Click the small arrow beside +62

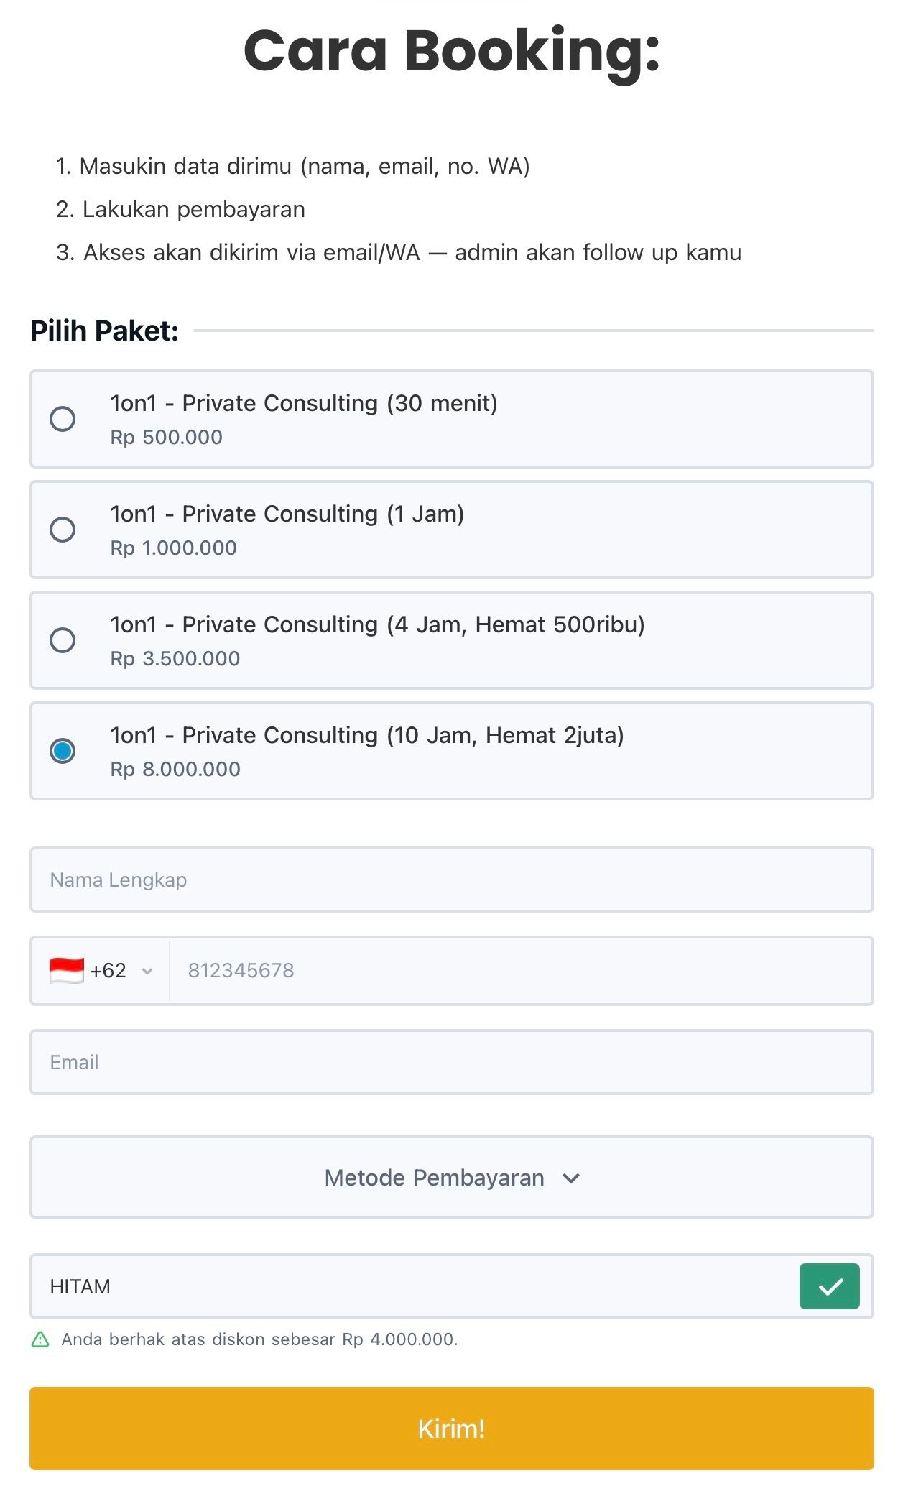(x=147, y=972)
